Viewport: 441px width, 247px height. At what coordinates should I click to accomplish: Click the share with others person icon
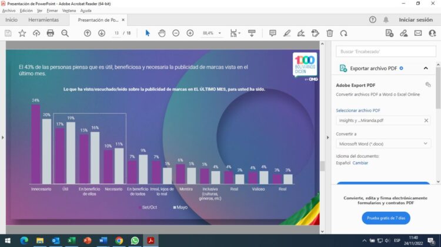pyautogui.click(x=432, y=33)
